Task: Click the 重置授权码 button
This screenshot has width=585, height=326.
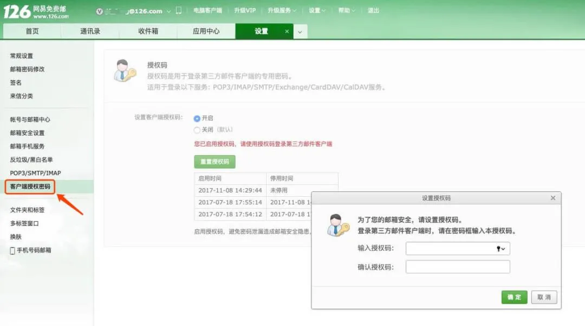Action: coord(216,161)
